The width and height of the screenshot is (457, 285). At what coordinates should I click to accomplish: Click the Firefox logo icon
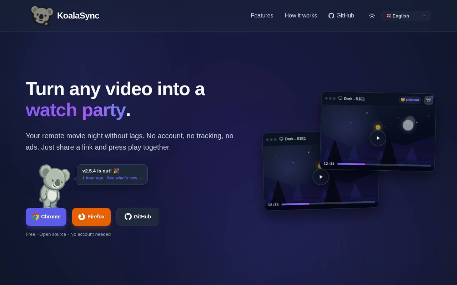tap(82, 217)
